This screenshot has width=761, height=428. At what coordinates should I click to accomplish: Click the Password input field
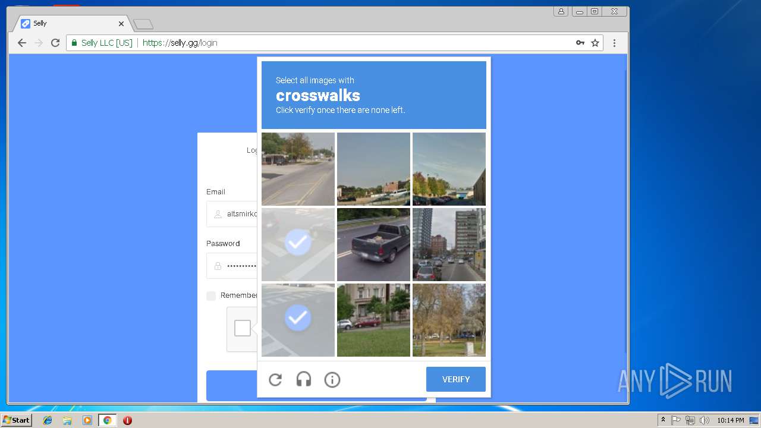coord(232,266)
